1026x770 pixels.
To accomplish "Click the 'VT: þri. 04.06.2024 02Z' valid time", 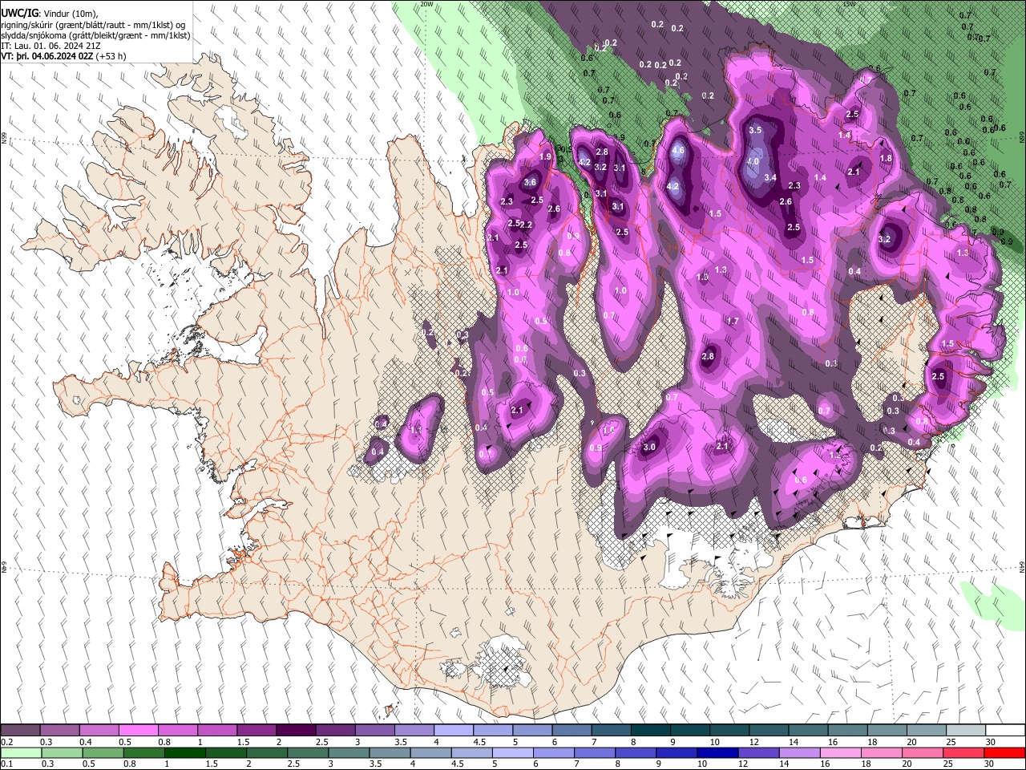I will click(x=46, y=57).
